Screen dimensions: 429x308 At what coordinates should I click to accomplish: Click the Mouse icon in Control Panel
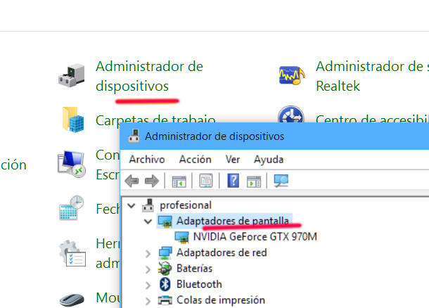click(72, 300)
